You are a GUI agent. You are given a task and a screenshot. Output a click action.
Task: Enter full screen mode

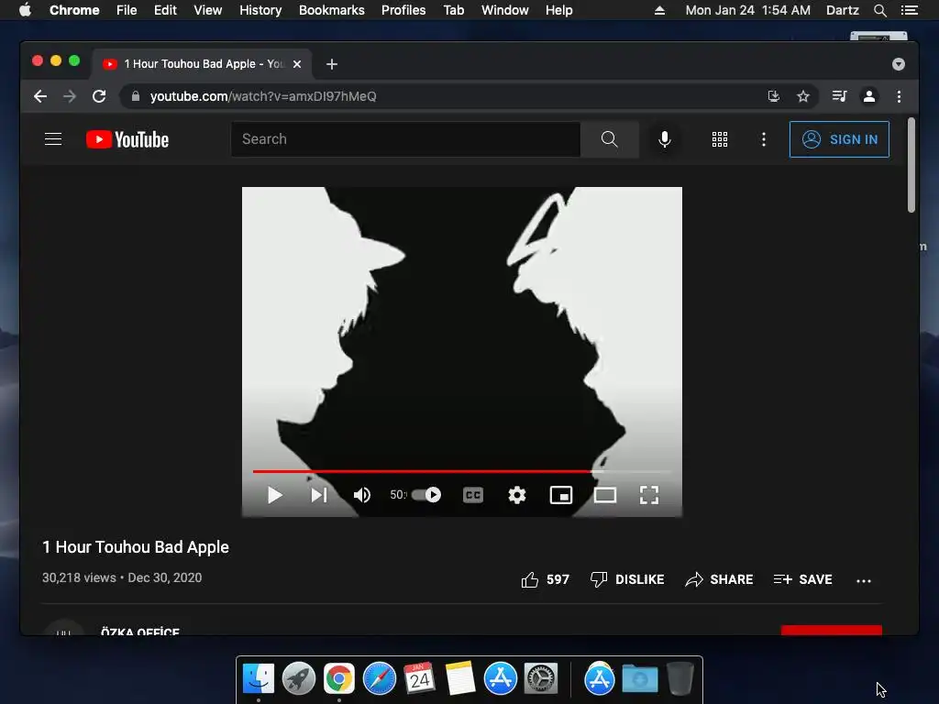tap(649, 495)
